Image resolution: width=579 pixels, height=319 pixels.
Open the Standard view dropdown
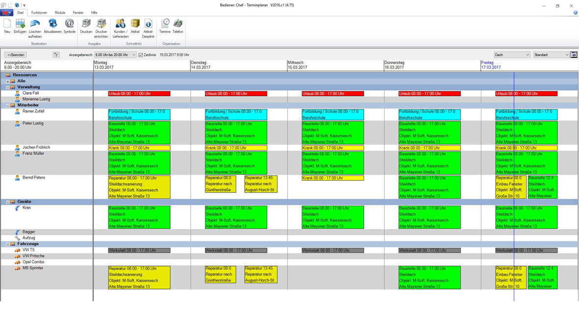point(551,55)
